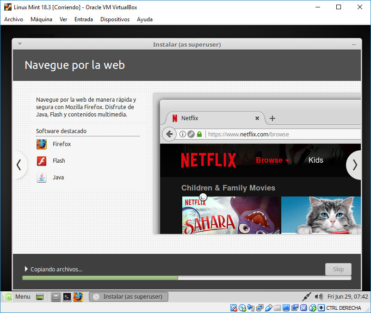Launch the terminal from the panel
Viewport: 371px width, 313px height.
click(x=67, y=297)
